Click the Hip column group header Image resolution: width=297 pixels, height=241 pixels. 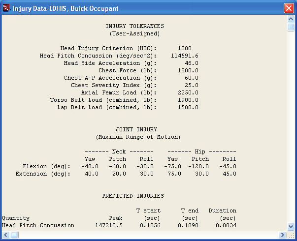tap(202, 151)
